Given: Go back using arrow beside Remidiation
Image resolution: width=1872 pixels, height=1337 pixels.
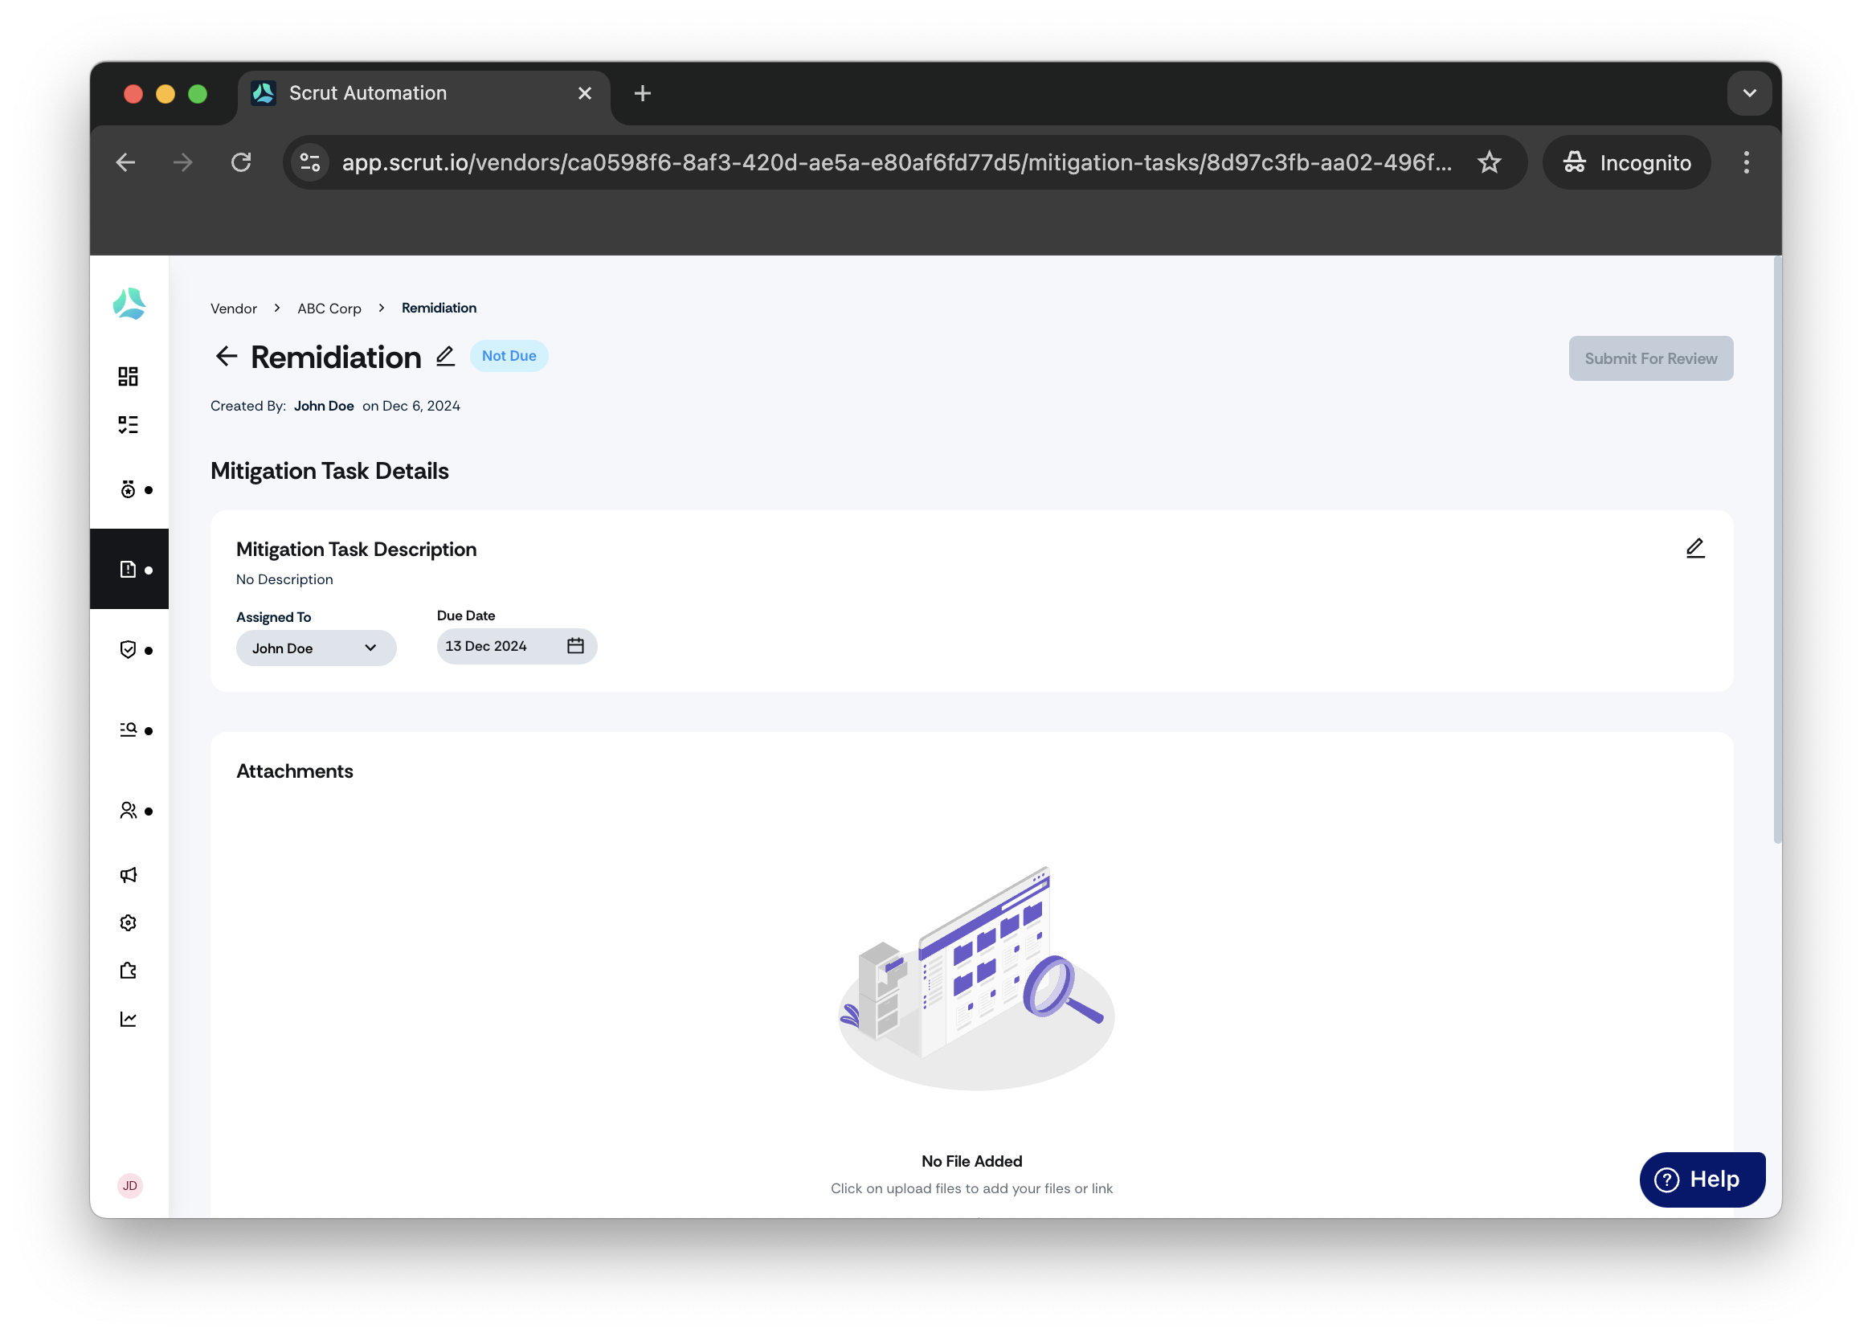Looking at the screenshot, I should 227,357.
